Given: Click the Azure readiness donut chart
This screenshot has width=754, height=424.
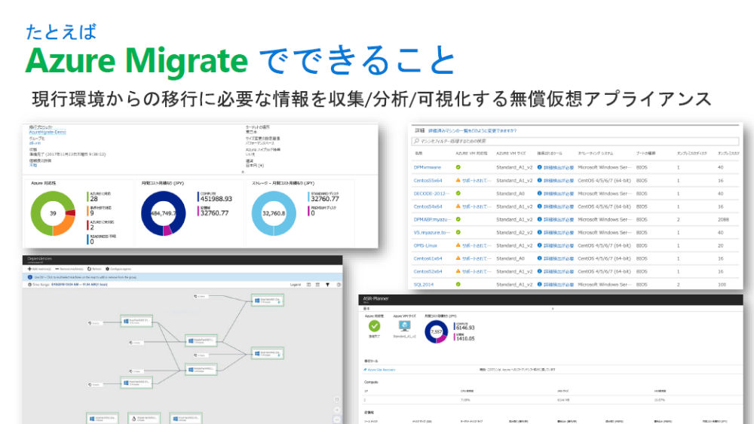Looking at the screenshot, I should (x=53, y=213).
